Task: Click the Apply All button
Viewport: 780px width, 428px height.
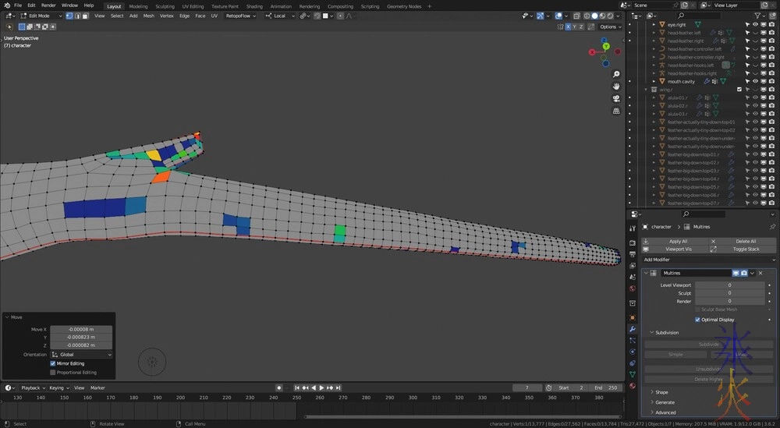Action: pos(678,241)
